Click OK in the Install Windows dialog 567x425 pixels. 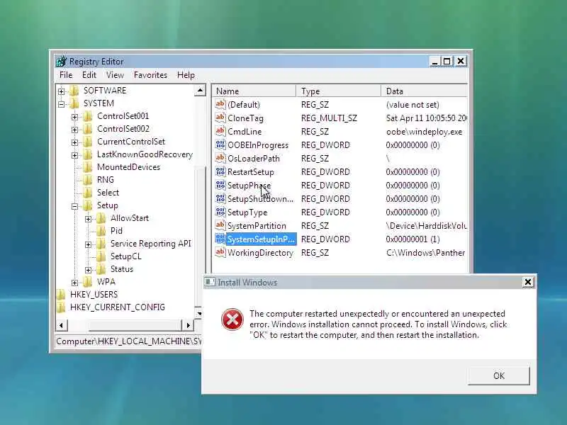point(499,376)
